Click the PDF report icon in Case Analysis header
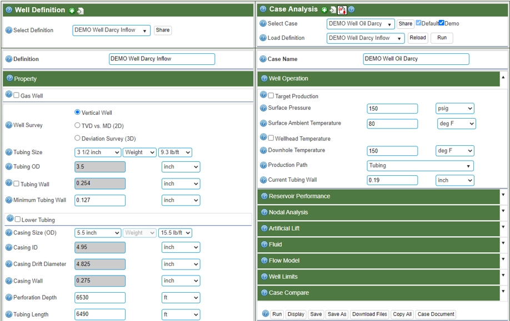The width and height of the screenshot is (510, 321). [x=342, y=10]
